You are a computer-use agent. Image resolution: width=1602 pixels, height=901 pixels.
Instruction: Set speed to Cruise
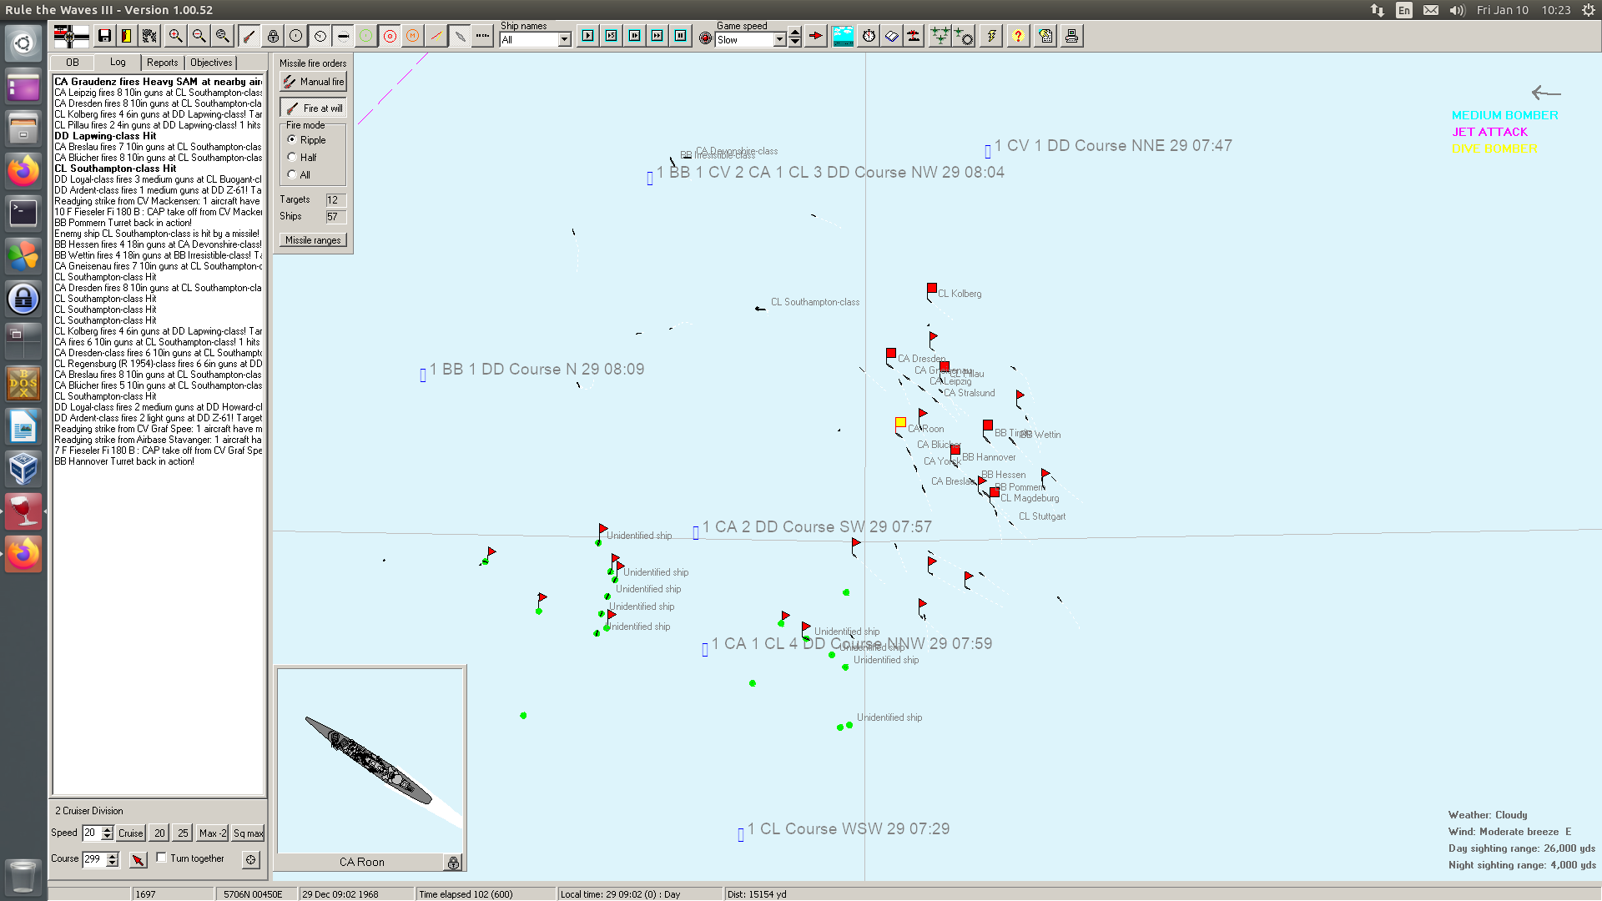coord(131,833)
